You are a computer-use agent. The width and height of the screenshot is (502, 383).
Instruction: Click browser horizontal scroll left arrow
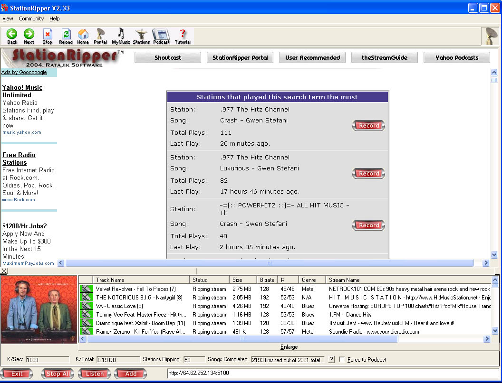[61, 263]
